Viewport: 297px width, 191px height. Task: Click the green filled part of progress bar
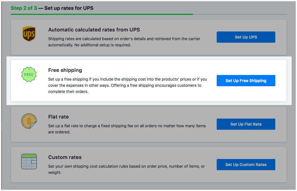[101, 14]
